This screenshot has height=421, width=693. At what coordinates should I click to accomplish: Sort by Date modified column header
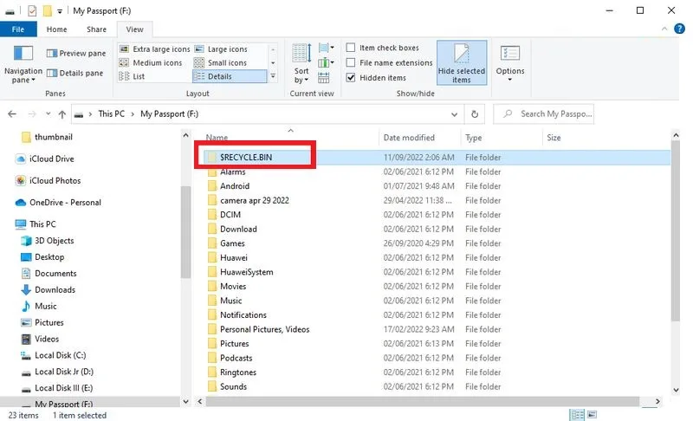click(x=409, y=138)
